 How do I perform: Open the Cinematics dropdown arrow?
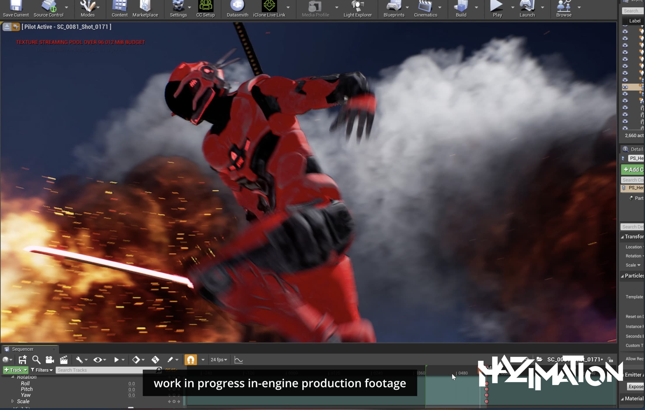pyautogui.click(x=439, y=7)
